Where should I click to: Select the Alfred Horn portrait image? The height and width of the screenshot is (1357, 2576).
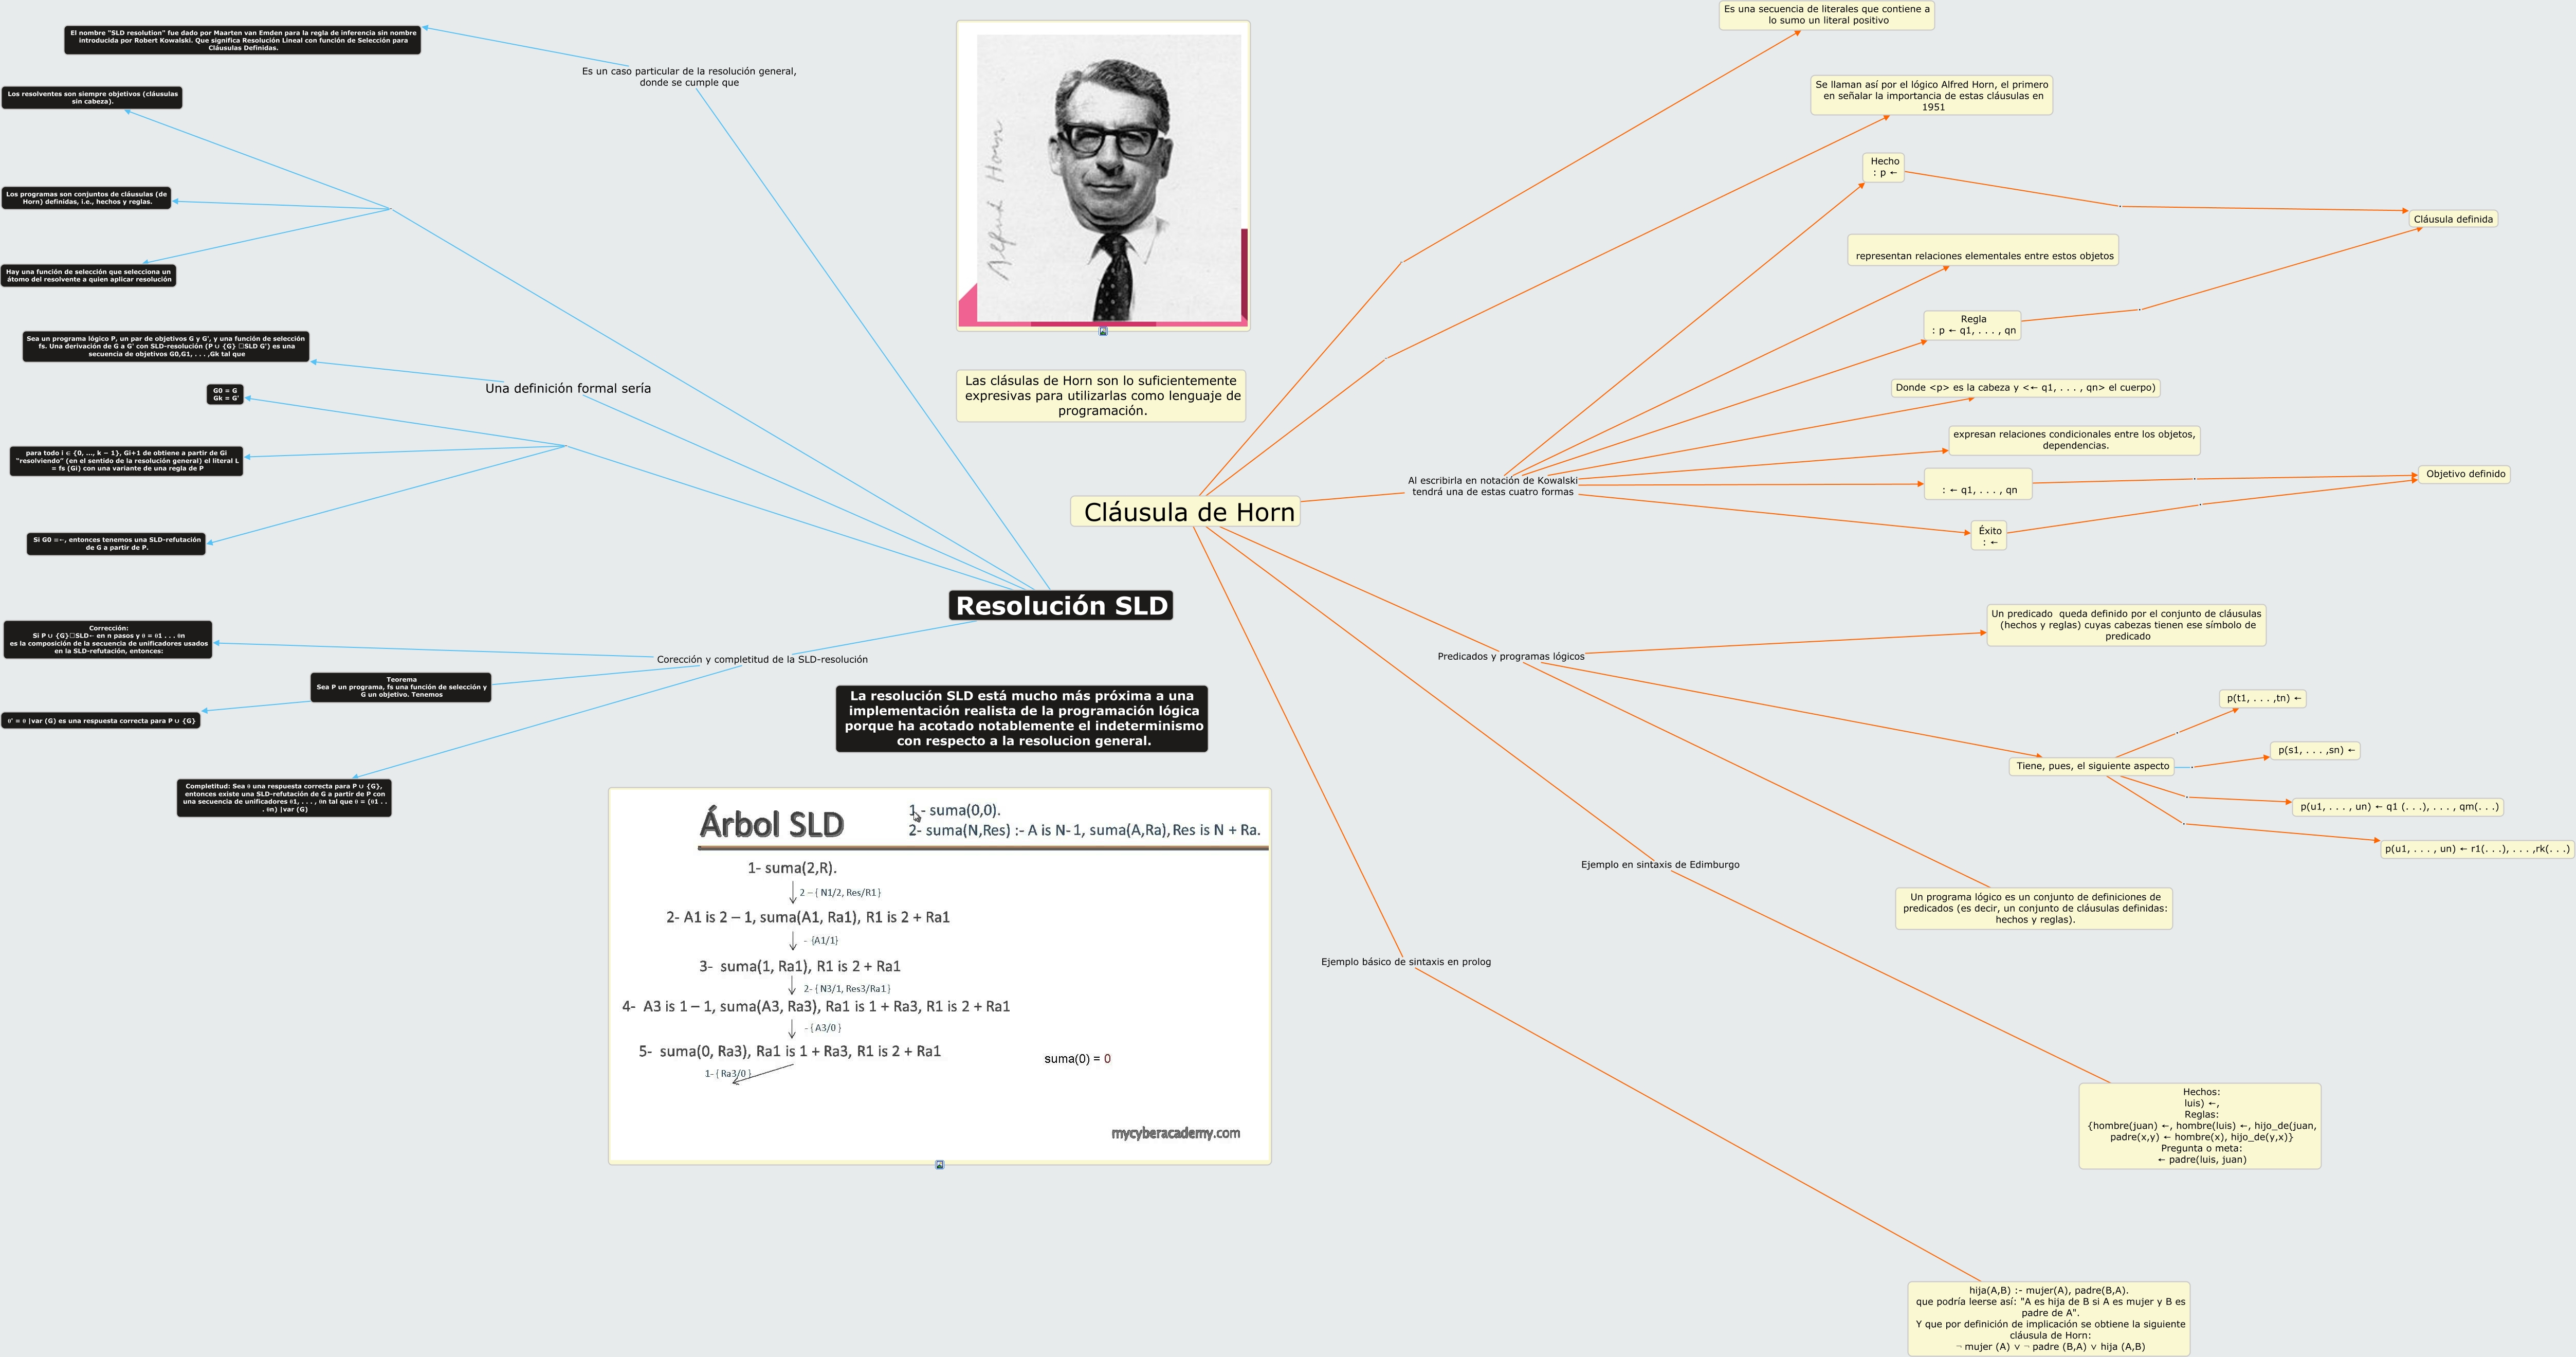pos(1103,176)
